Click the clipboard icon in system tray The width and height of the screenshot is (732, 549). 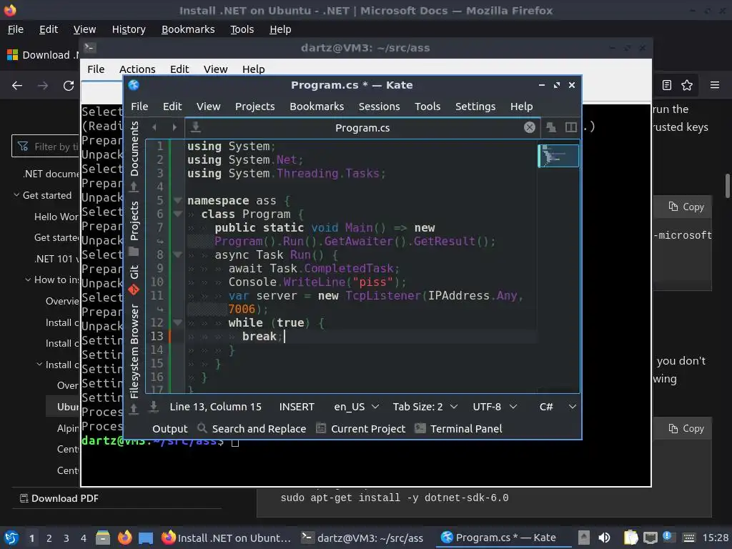pyautogui.click(x=630, y=538)
